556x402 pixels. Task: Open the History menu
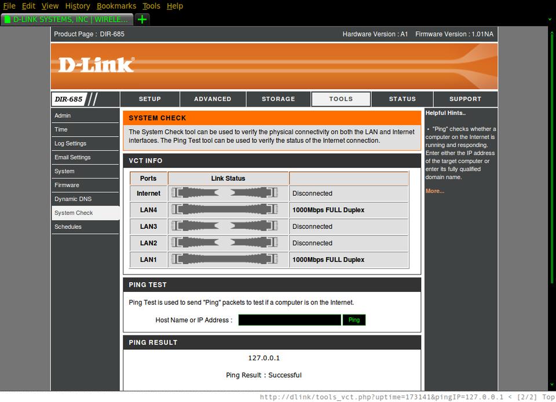pos(78,6)
